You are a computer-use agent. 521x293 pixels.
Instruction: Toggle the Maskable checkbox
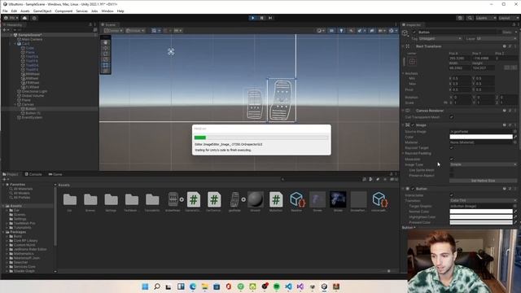click(x=452, y=160)
